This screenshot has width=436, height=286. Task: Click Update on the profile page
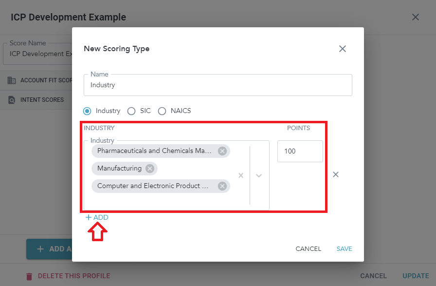pyautogui.click(x=416, y=276)
